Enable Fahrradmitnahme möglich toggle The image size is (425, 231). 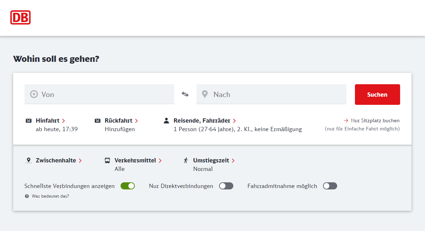(x=330, y=186)
